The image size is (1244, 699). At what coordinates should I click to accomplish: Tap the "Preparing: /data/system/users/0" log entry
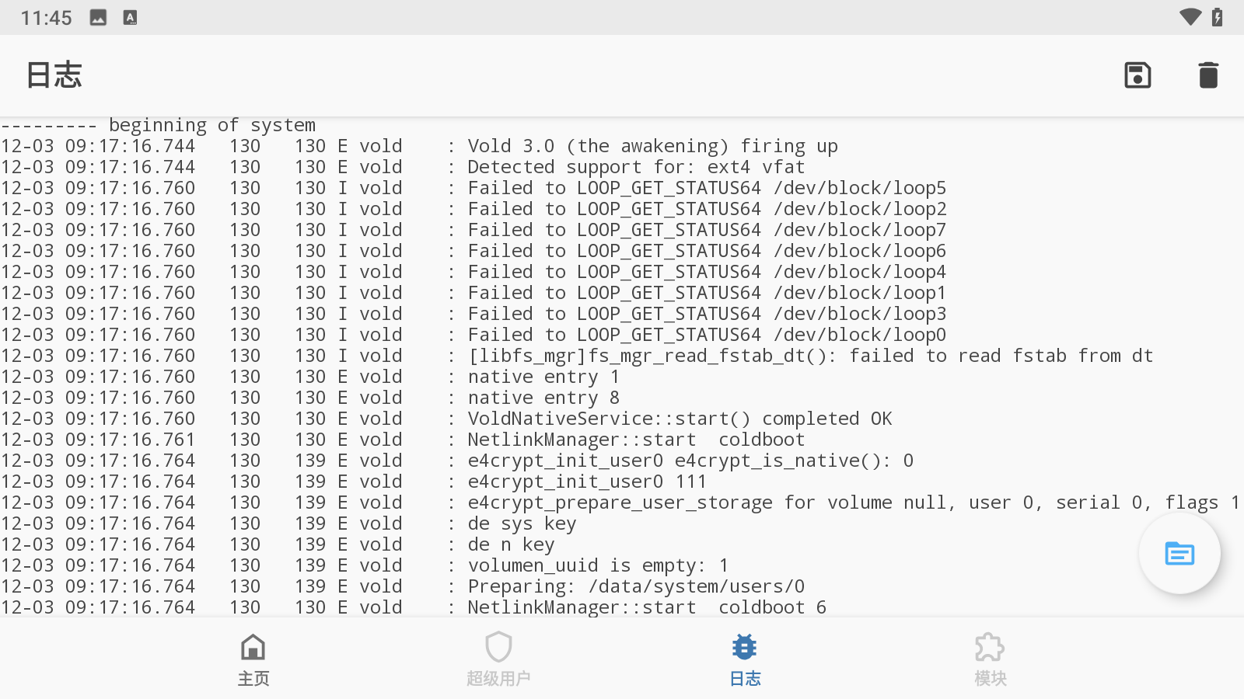(635, 586)
